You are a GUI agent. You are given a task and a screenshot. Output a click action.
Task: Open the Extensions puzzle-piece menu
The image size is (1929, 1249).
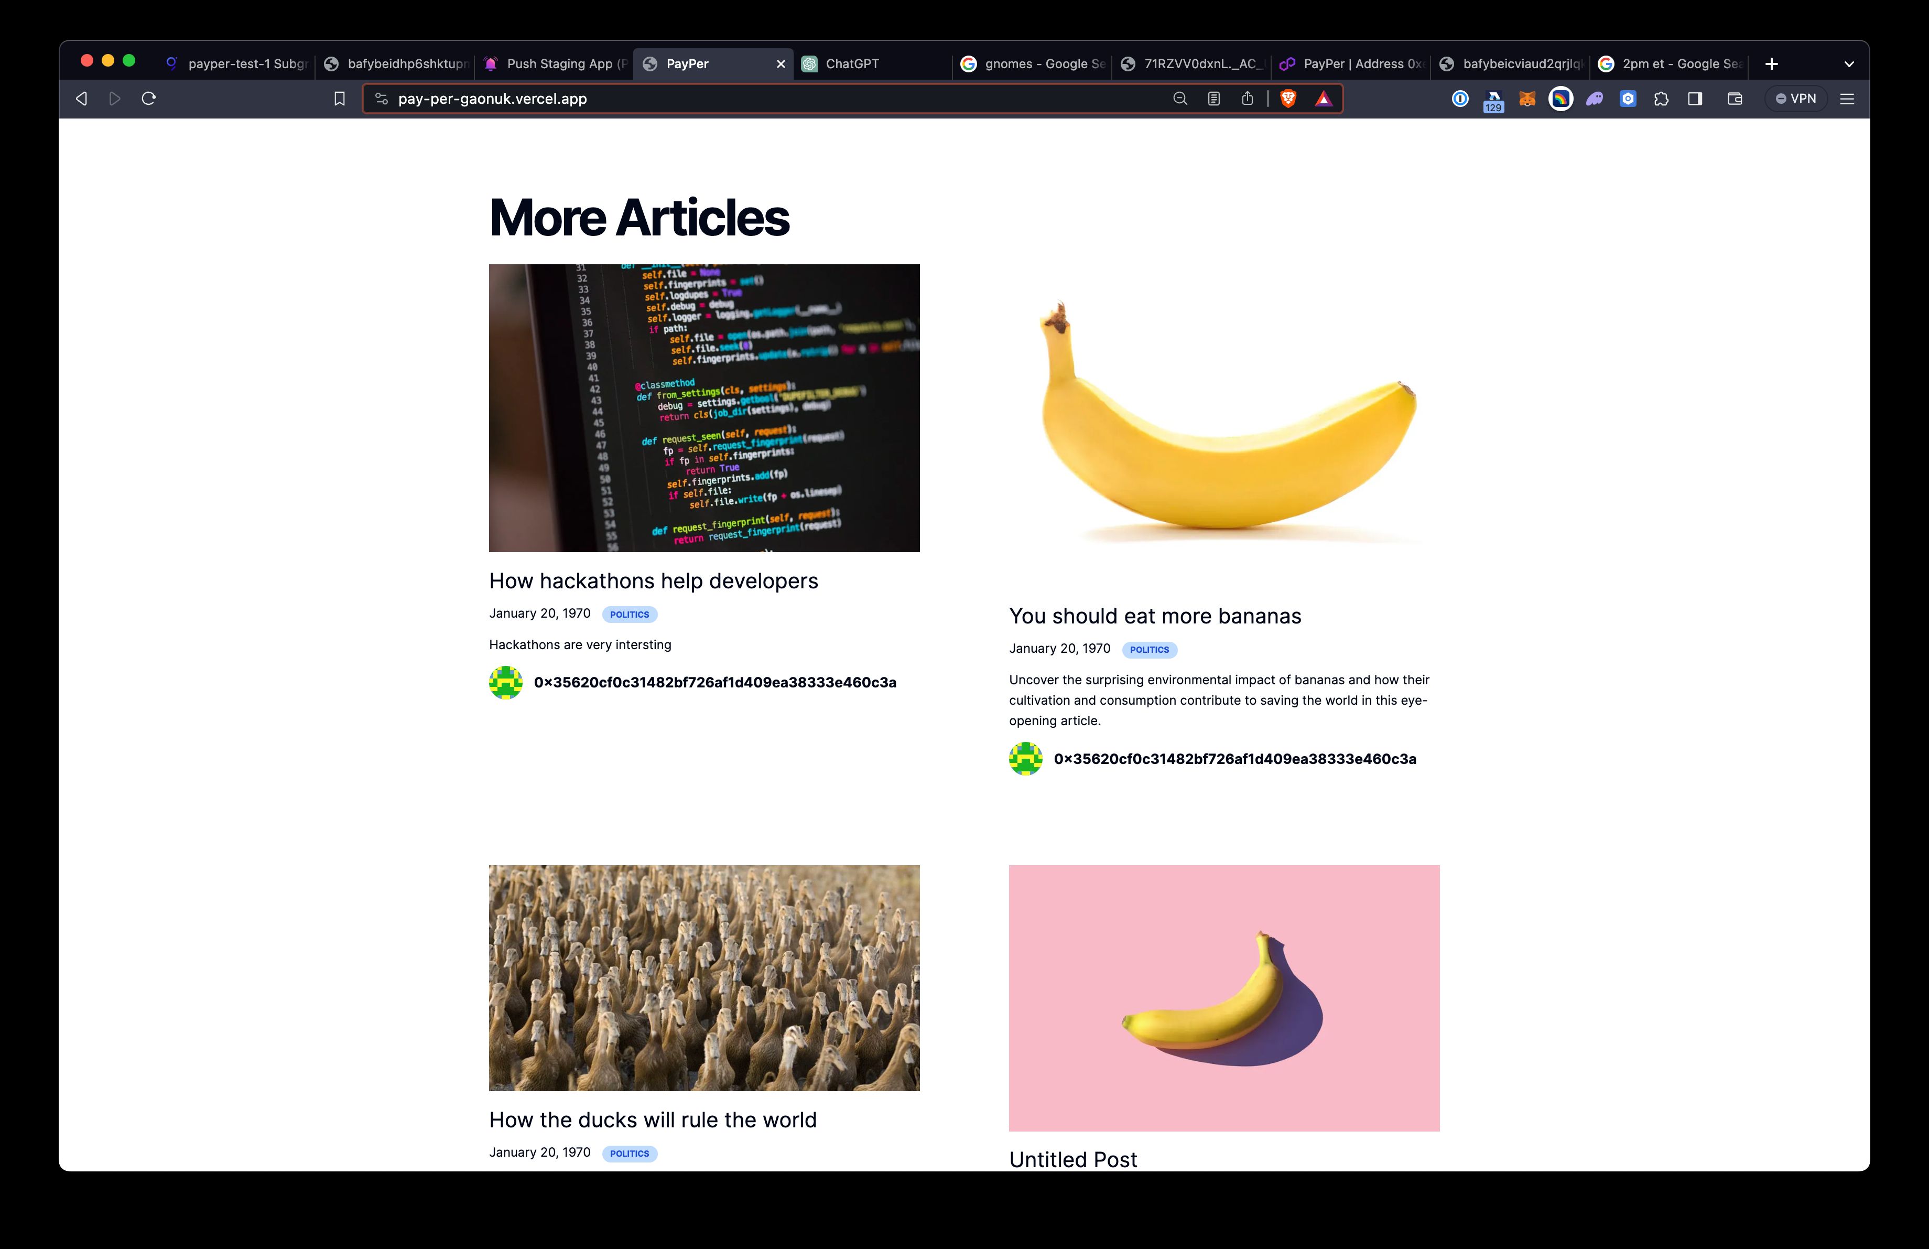(1661, 99)
